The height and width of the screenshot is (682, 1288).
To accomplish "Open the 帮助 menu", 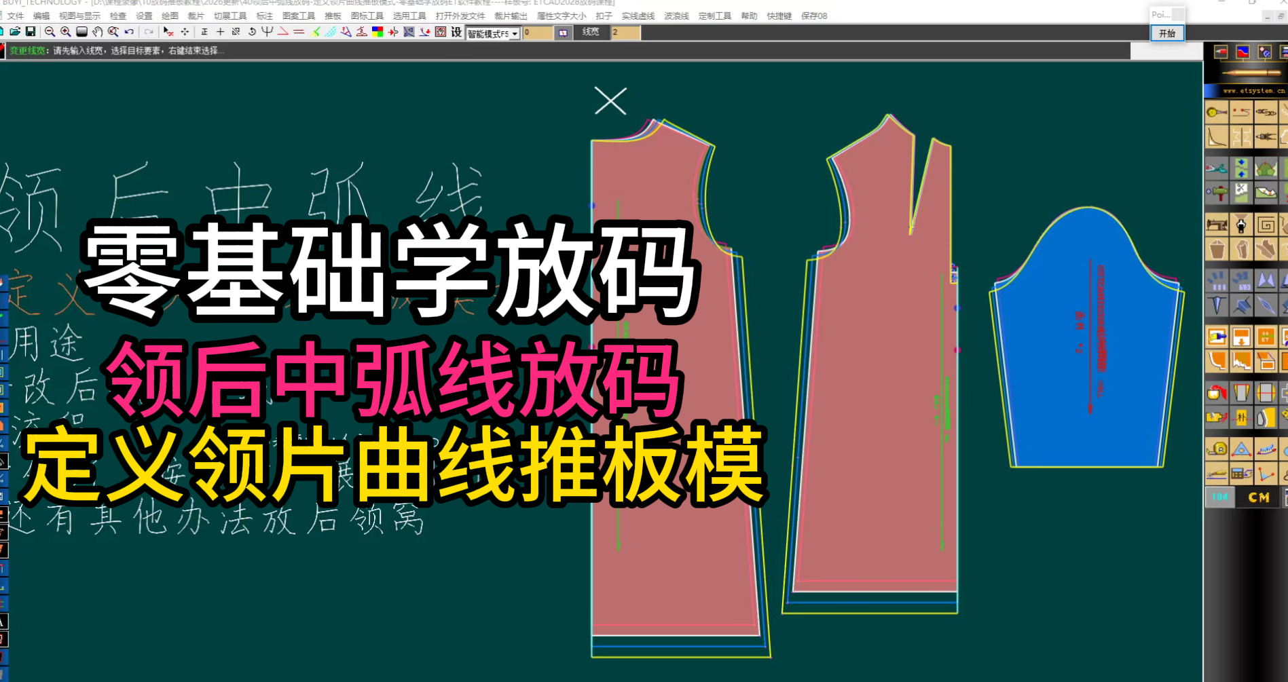I will 749,15.
